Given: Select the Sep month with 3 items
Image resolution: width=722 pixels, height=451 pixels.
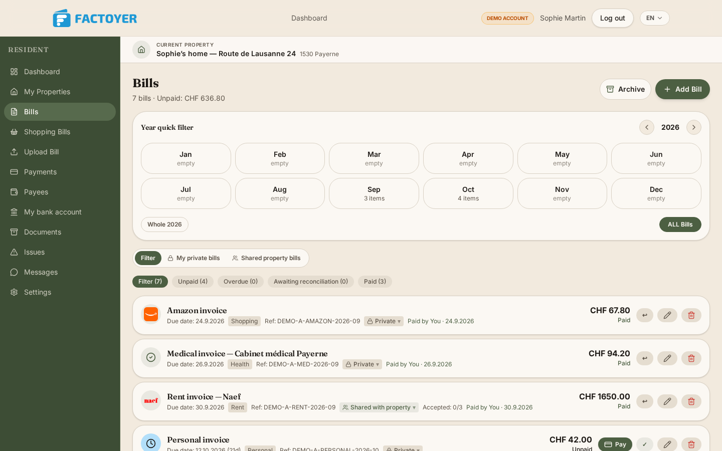Looking at the screenshot, I should (374, 193).
